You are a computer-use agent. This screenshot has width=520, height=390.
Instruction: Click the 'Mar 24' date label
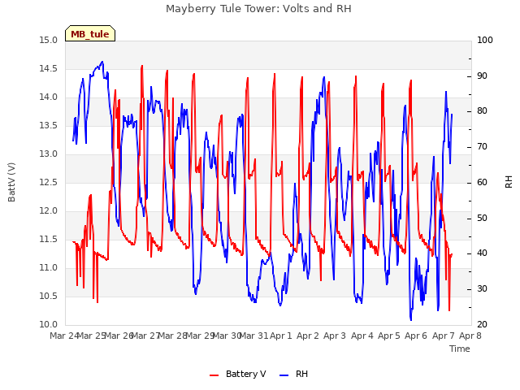(x=65, y=336)
